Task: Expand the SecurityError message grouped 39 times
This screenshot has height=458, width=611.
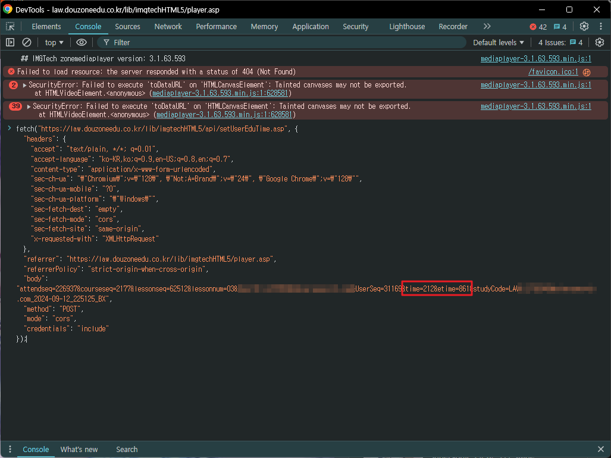Action: (29, 106)
